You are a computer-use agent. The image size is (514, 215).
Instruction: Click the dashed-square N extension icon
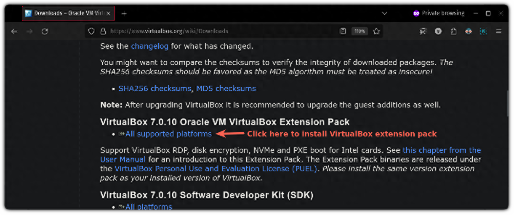click(484, 31)
